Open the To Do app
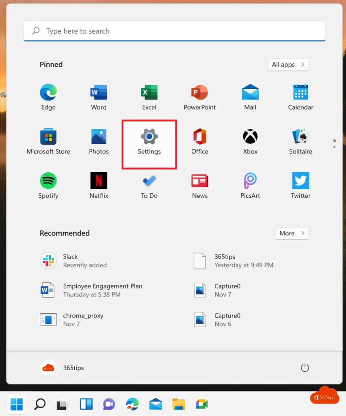This screenshot has width=346, height=416. pos(149,186)
